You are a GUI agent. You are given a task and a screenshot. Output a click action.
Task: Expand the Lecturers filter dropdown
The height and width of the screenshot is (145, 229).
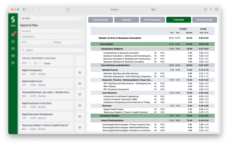(x=52, y=31)
